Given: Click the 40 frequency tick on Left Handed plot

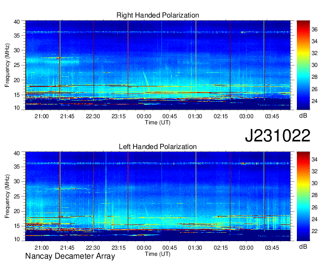Looking at the screenshot, I should coord(17,153).
